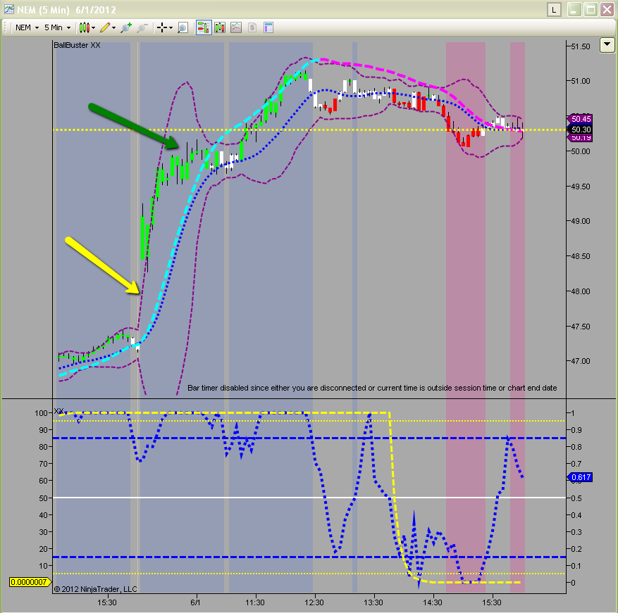618x613 pixels.
Task: Select the pencil drawing tools icon
Action: [x=105, y=27]
